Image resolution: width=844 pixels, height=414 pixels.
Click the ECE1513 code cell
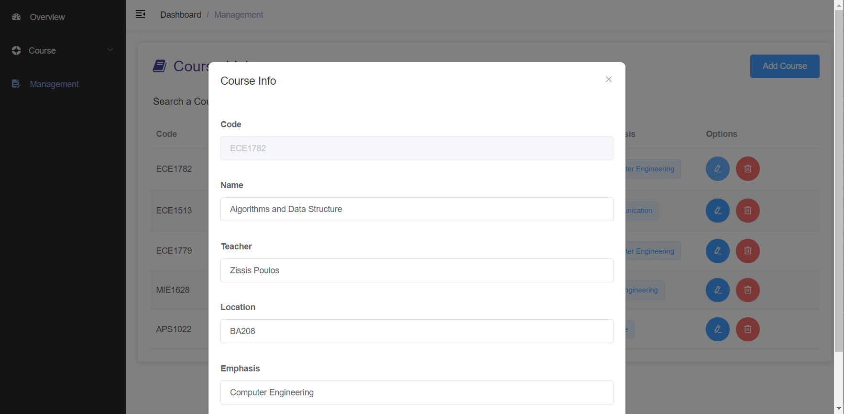[x=174, y=211]
